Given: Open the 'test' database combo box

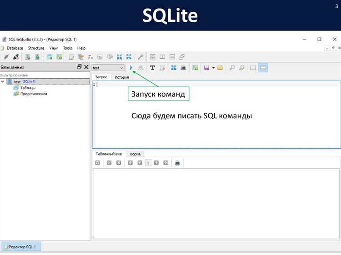Looking at the screenshot, I should pos(108,68).
